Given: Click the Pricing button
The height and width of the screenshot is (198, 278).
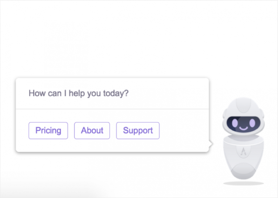Looking at the screenshot, I should pyautogui.click(x=48, y=131).
